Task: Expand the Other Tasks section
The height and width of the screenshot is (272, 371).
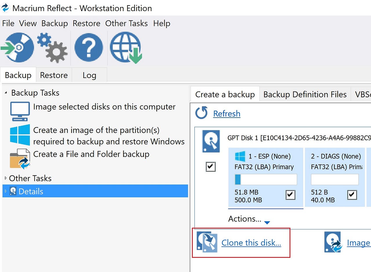Action: [6, 178]
